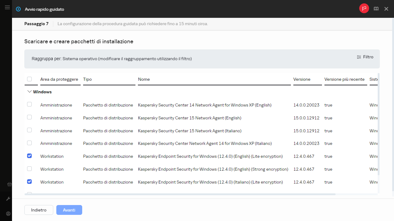394x221 pixels.
Task: Open the help book icon
Action: (x=376, y=9)
